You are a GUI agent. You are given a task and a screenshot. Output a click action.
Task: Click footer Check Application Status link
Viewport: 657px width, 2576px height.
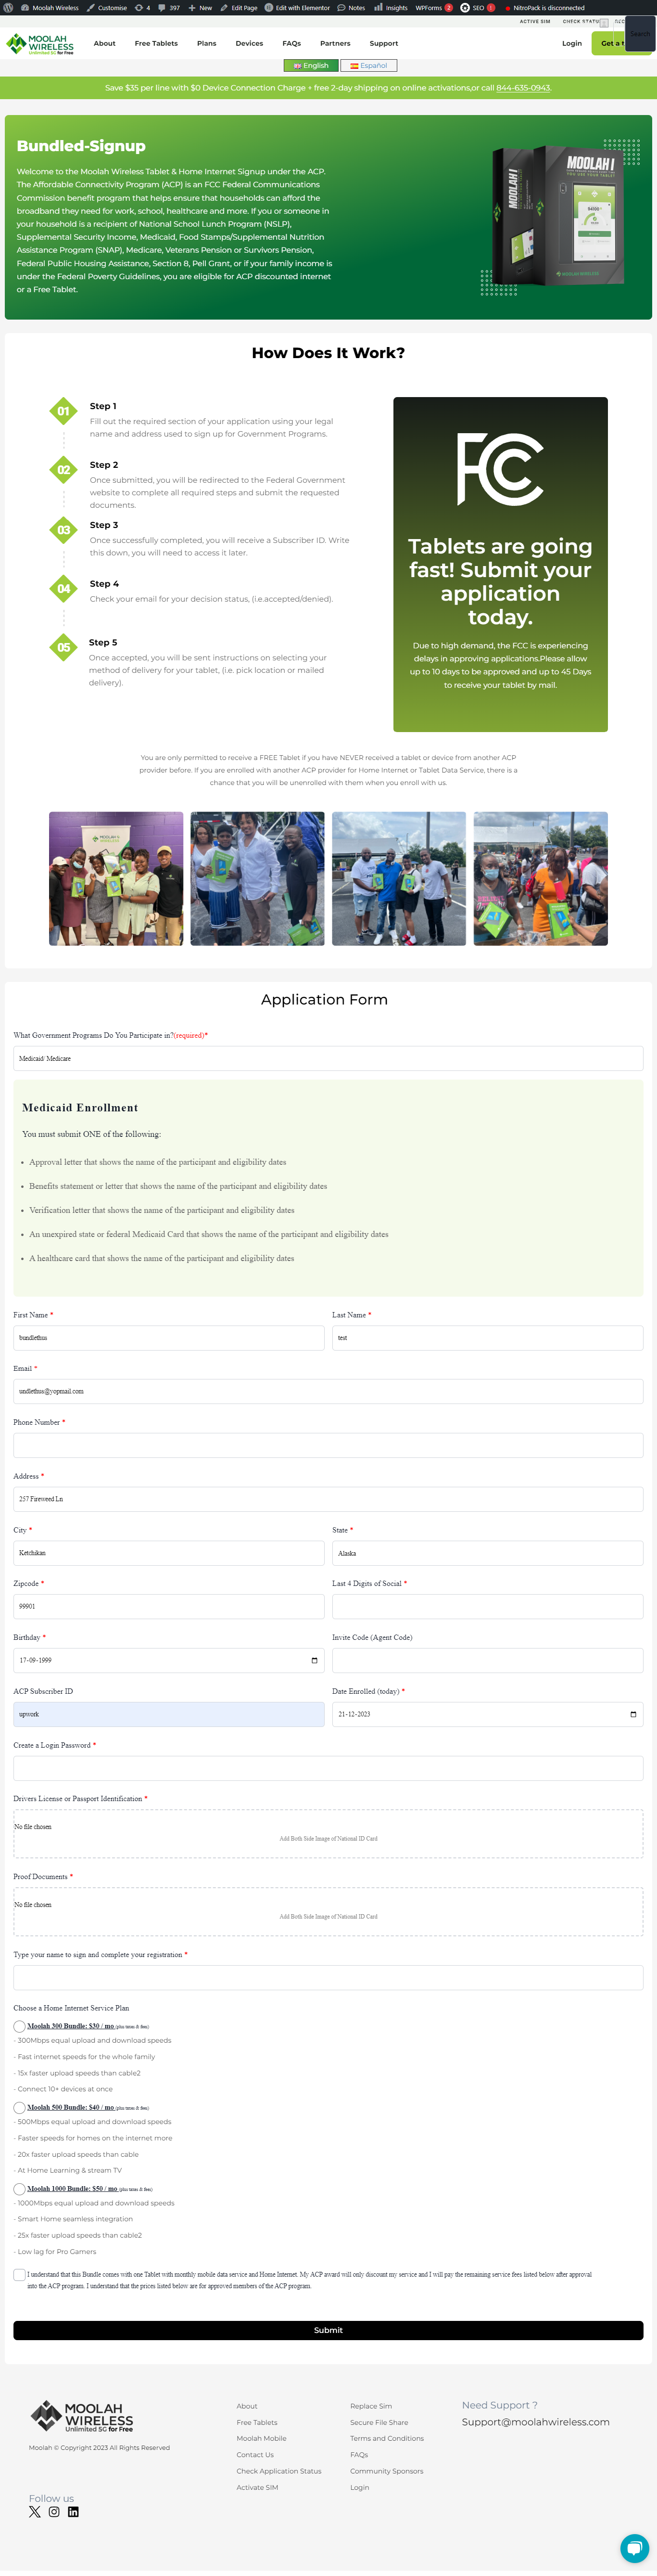(x=279, y=2471)
